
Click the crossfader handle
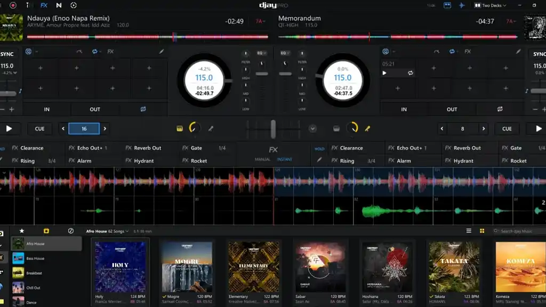click(x=273, y=129)
